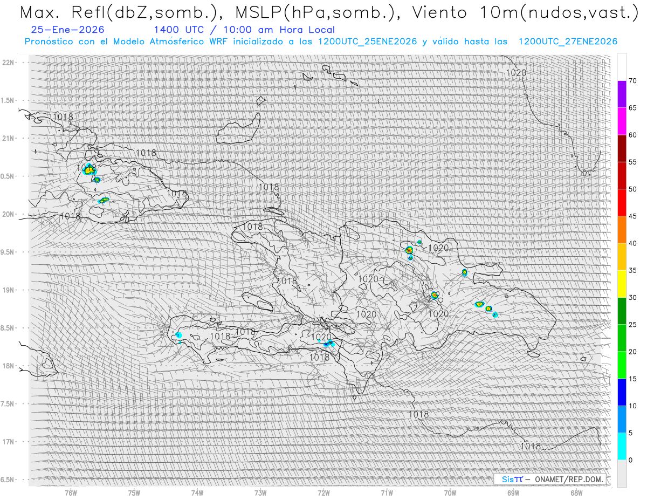Click the cyan 0–5 dBZ color bar segment
This screenshot has height=500, width=647.
622,446
